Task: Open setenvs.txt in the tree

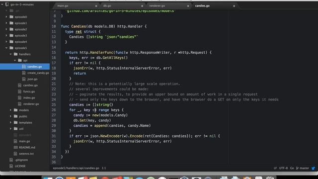Action: tap(26, 154)
